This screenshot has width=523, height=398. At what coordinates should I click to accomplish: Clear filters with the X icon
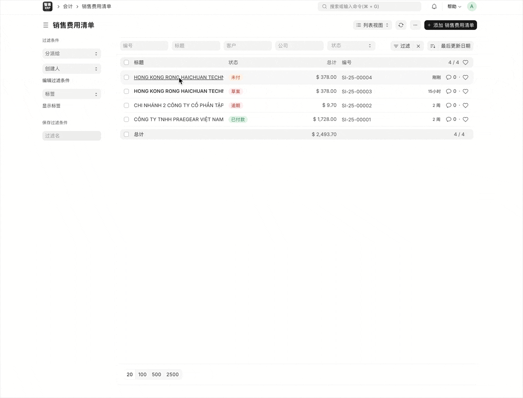click(418, 46)
